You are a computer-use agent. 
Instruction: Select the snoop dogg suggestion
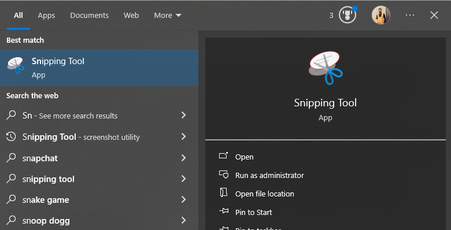(x=99, y=221)
